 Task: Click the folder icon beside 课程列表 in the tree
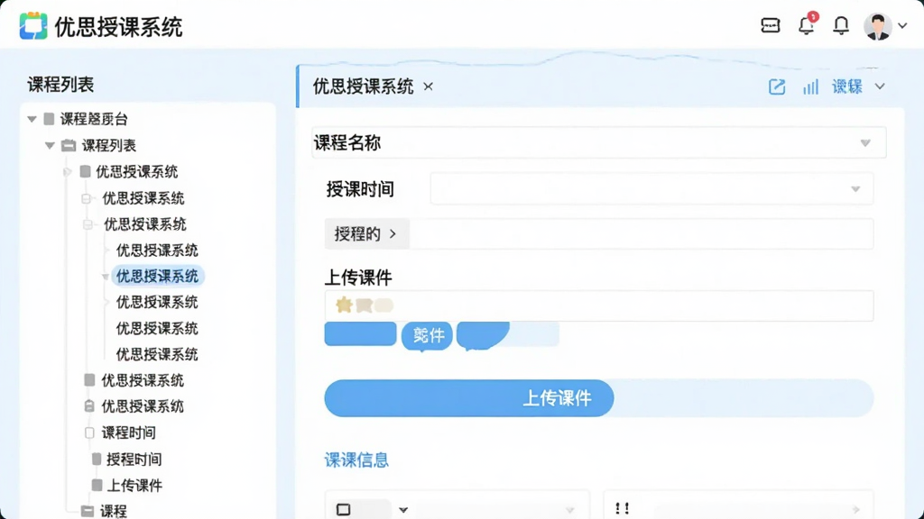click(x=69, y=145)
